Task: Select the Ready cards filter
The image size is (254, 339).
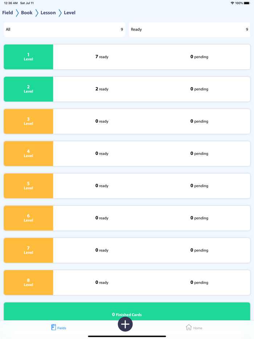Action: coord(189,29)
